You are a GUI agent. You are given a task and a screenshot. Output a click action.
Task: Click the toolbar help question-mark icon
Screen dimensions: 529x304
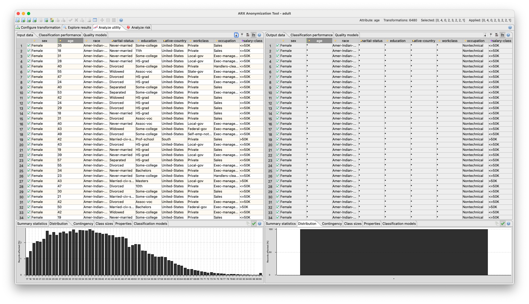coord(121,20)
